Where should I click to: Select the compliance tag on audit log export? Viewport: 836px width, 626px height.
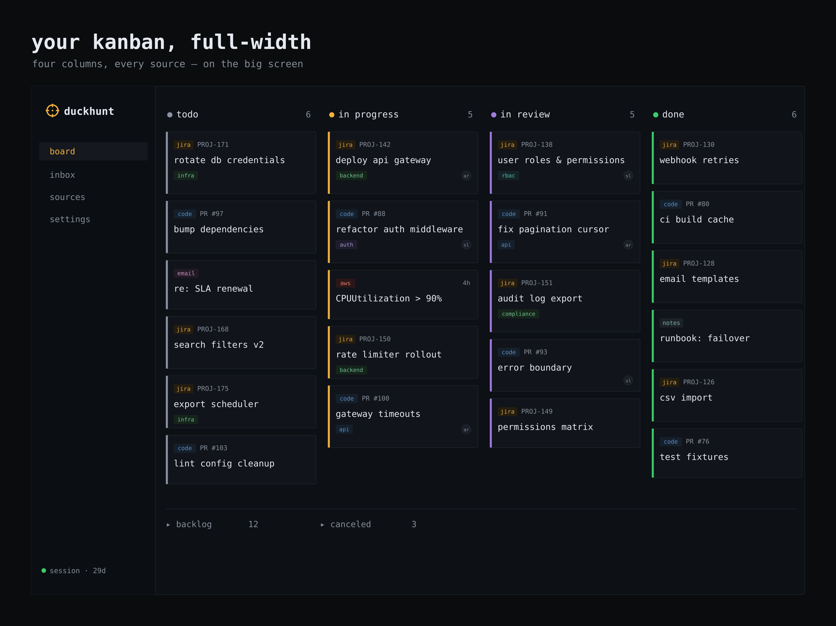[x=518, y=314]
